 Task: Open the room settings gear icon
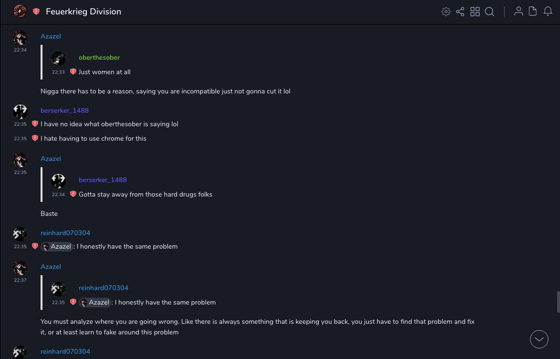[446, 12]
